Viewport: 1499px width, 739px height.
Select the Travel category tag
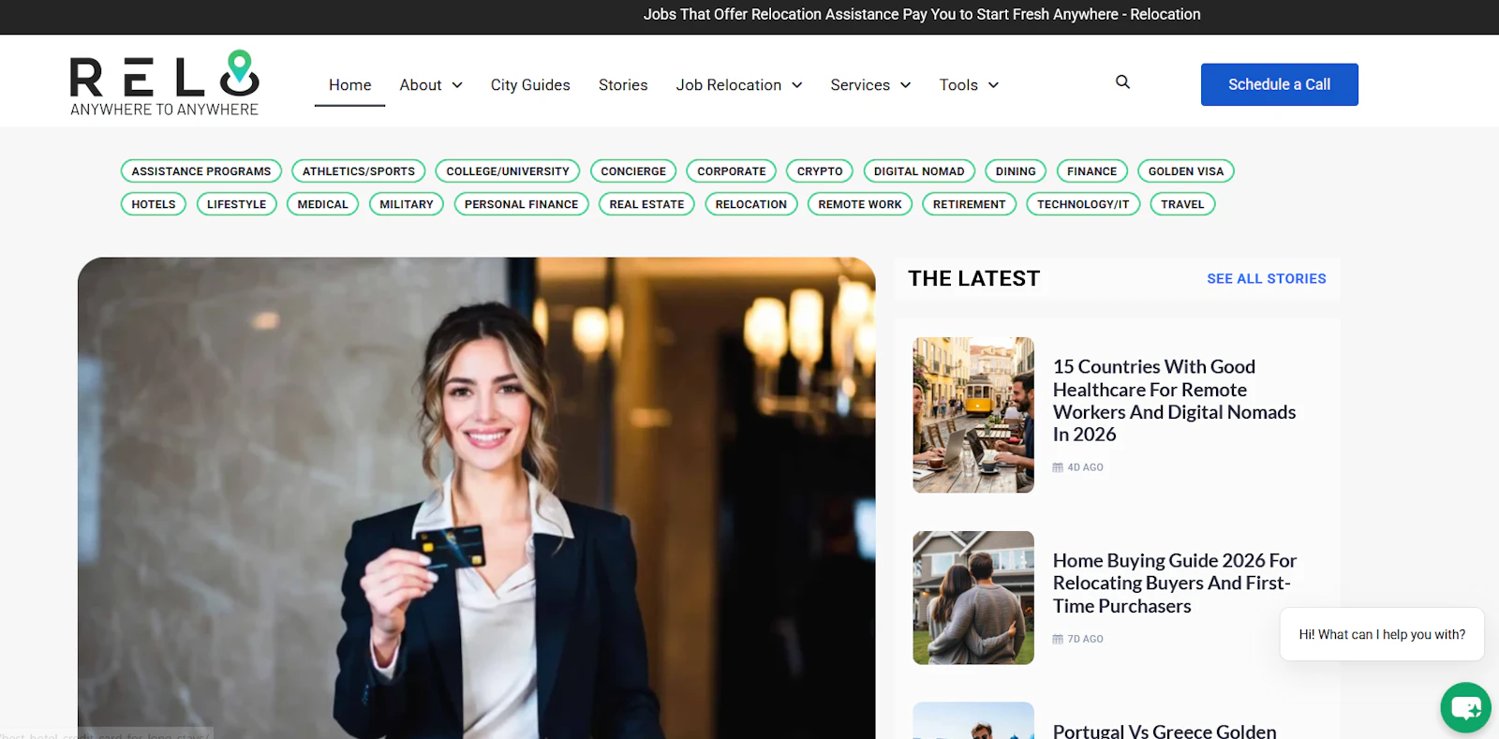point(1182,204)
